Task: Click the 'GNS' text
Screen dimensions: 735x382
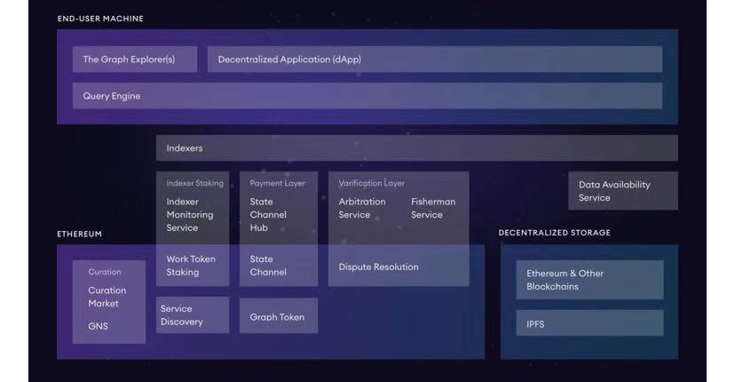Action: (98, 326)
